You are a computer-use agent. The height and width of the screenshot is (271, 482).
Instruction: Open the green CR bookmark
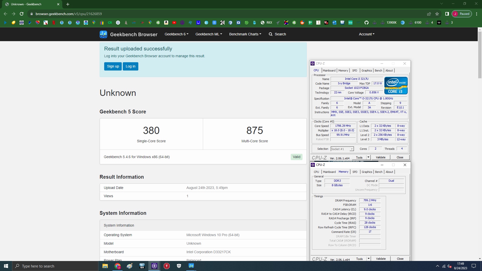coord(110,23)
